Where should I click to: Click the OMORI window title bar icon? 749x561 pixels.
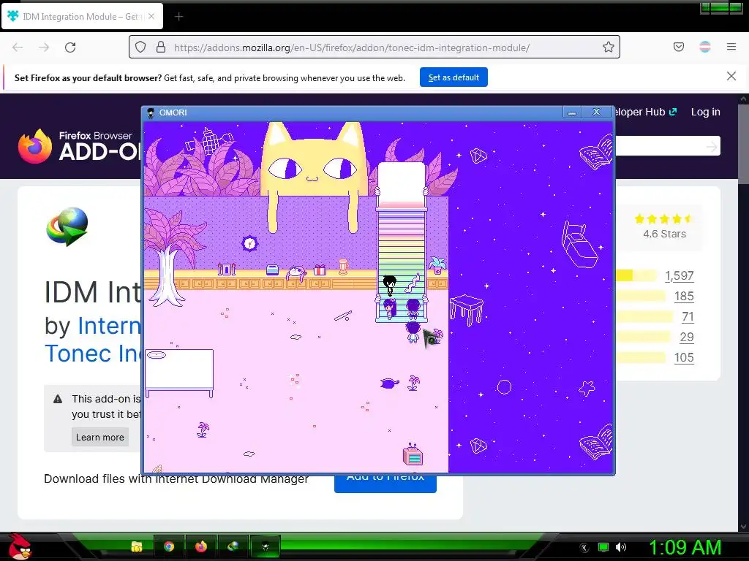pyautogui.click(x=151, y=112)
